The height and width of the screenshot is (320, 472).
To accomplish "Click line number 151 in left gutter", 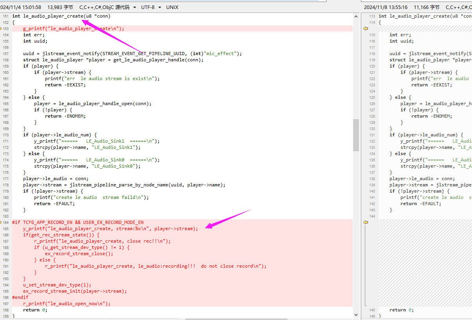I will coord(5,16).
